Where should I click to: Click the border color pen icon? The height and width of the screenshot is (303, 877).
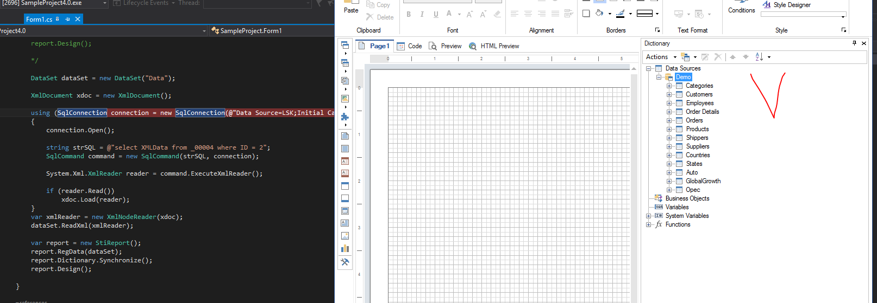pos(621,14)
